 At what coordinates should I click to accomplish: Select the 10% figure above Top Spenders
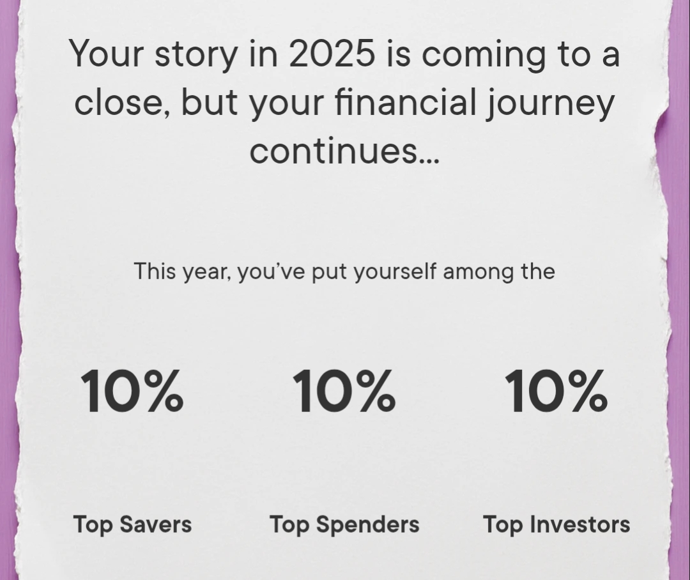[344, 392]
